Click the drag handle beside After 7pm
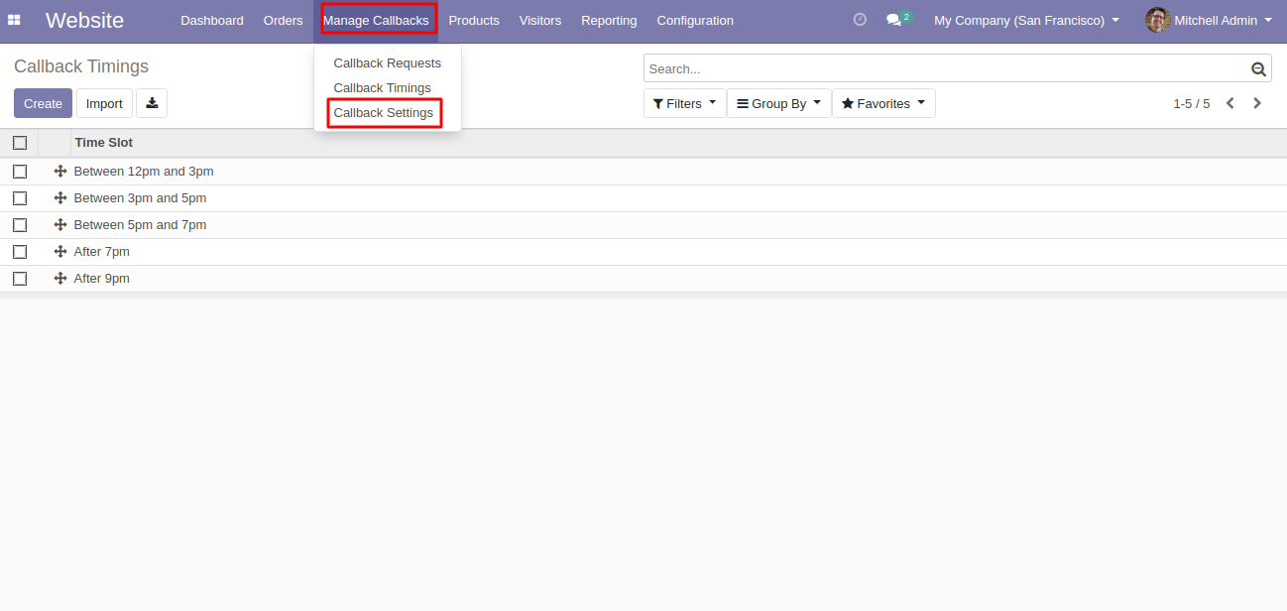This screenshot has height=611, width=1287. click(60, 251)
